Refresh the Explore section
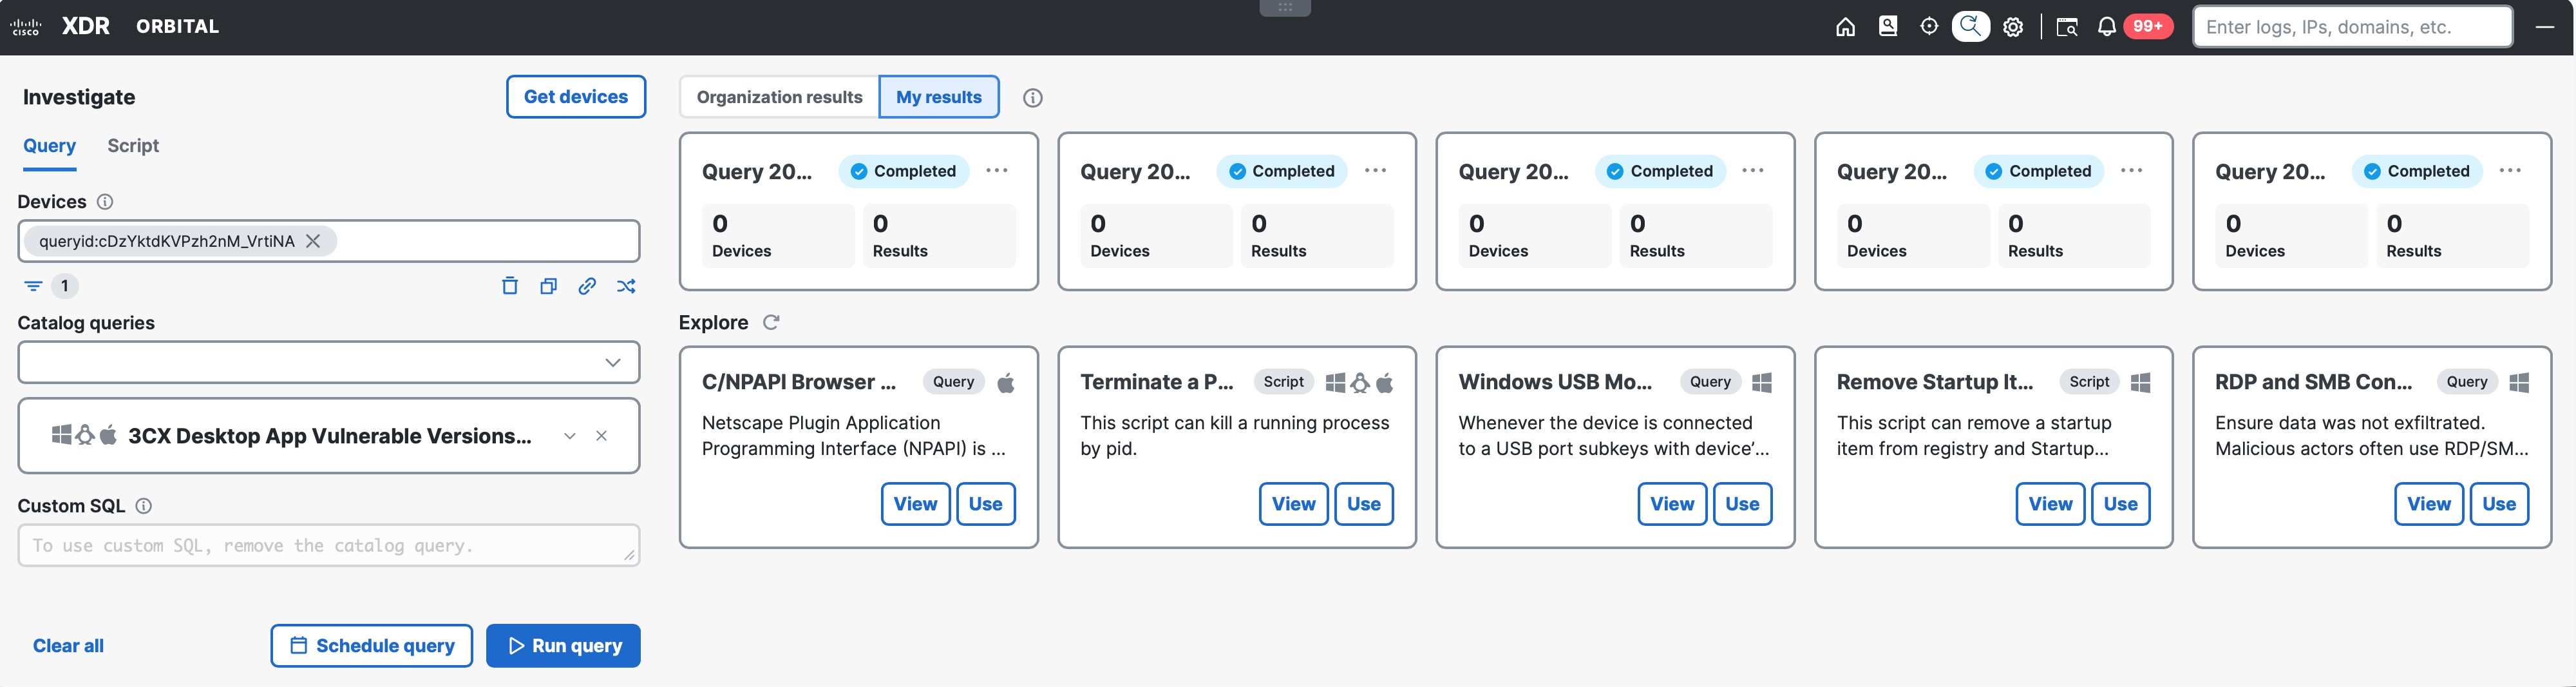 click(x=771, y=322)
